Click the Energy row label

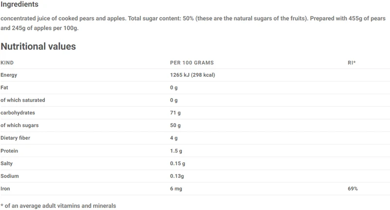tap(9, 75)
